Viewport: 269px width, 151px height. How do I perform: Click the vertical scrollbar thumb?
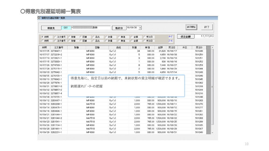point(213,87)
